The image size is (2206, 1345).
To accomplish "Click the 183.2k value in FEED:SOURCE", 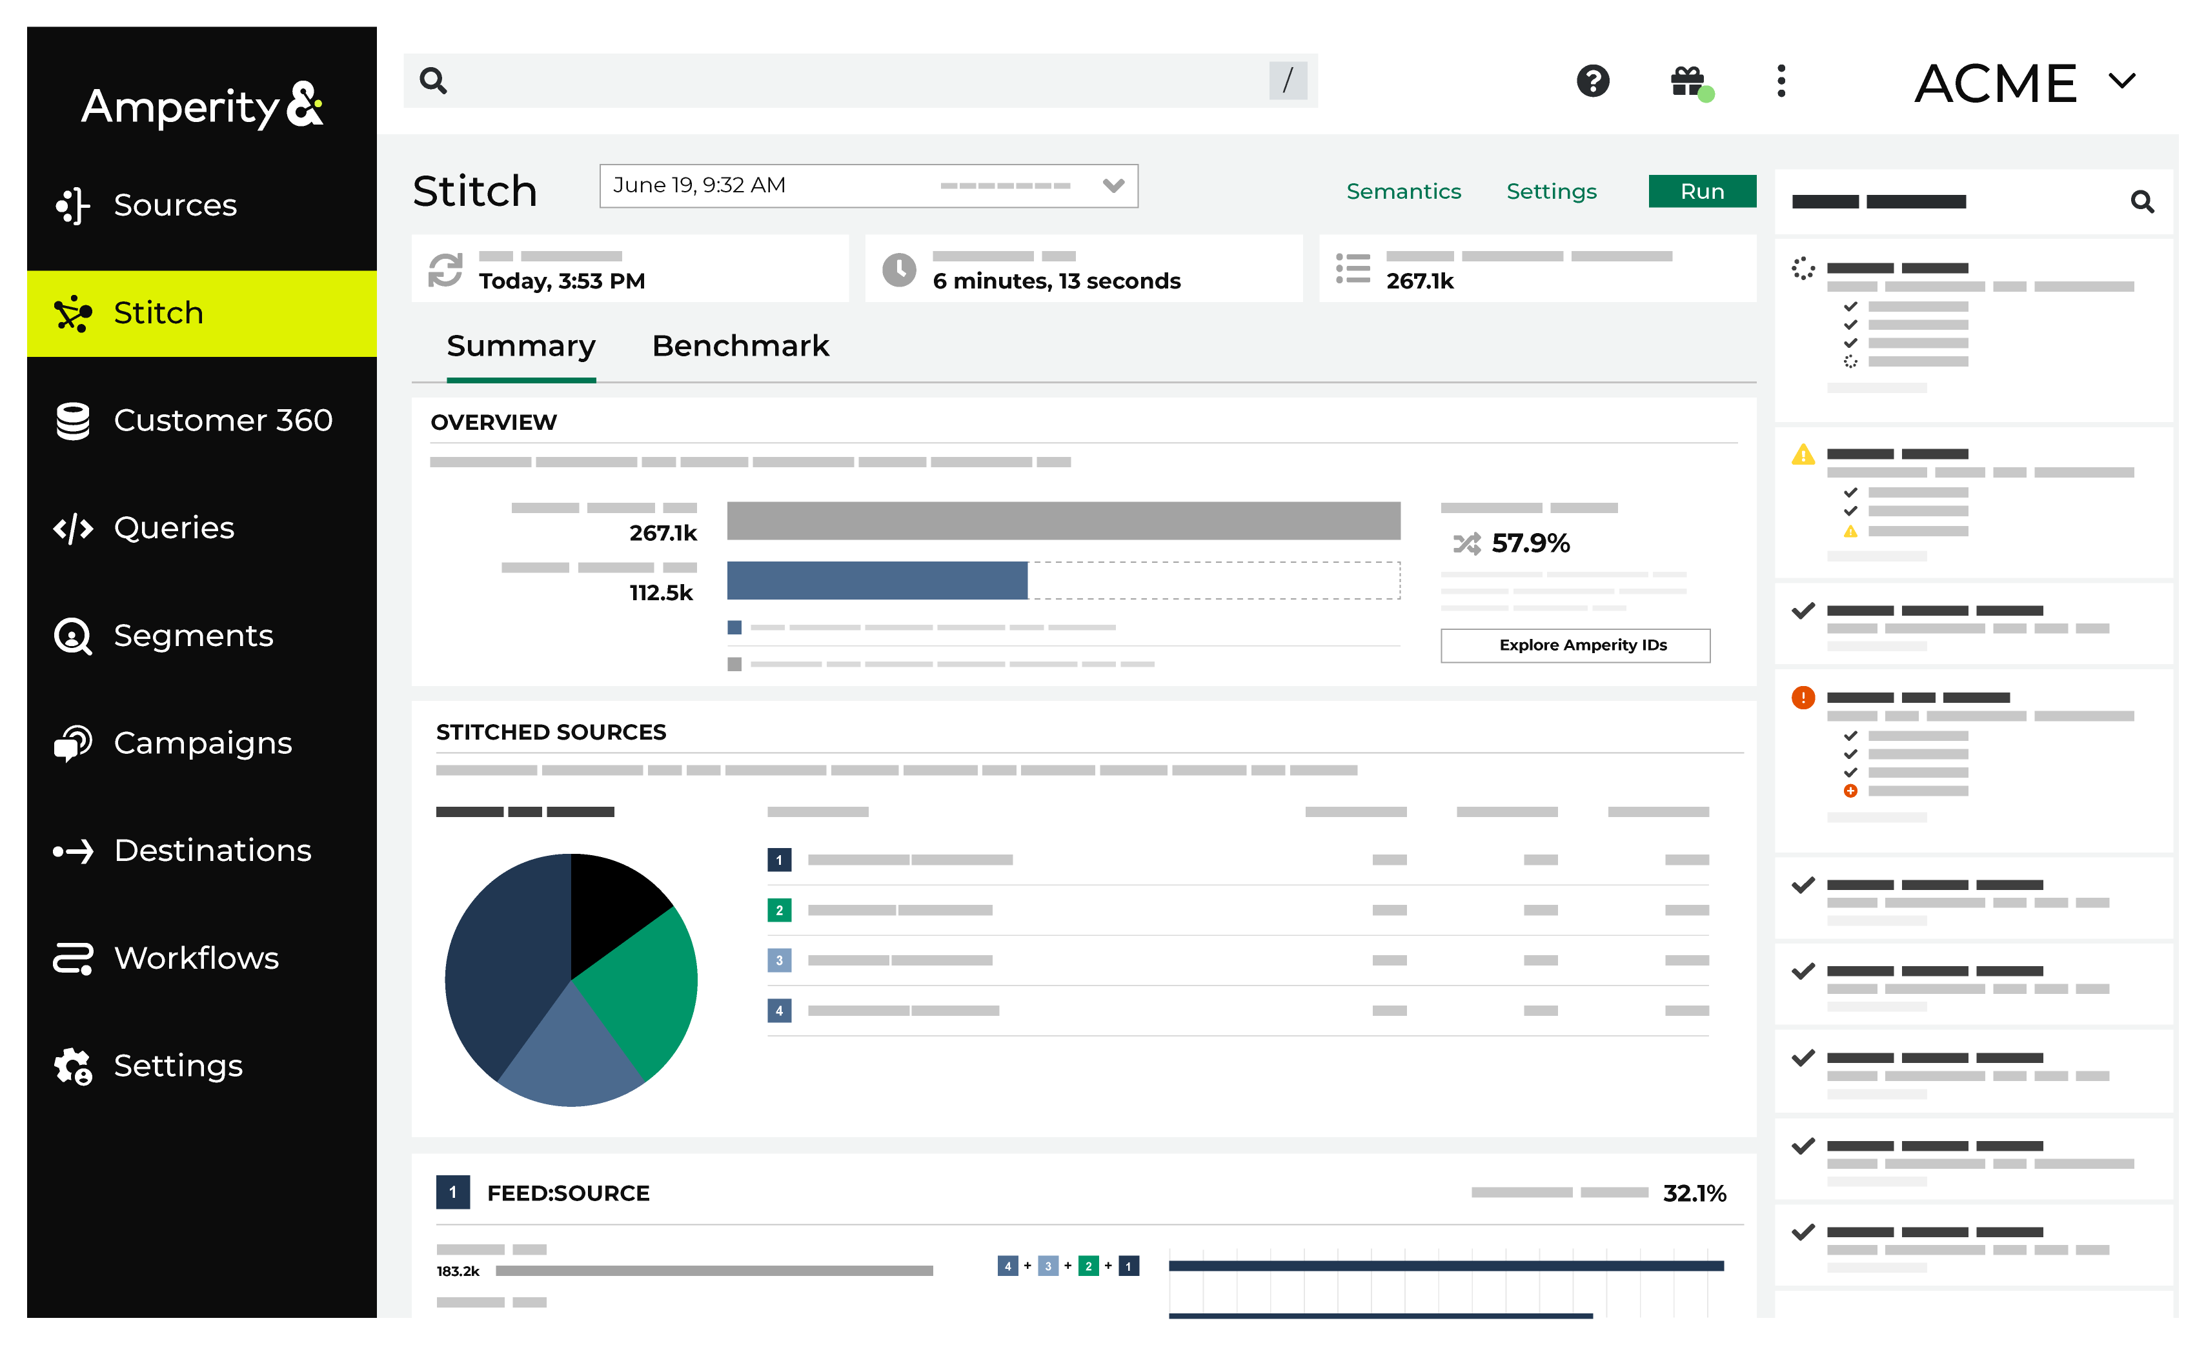I will coord(458,1271).
